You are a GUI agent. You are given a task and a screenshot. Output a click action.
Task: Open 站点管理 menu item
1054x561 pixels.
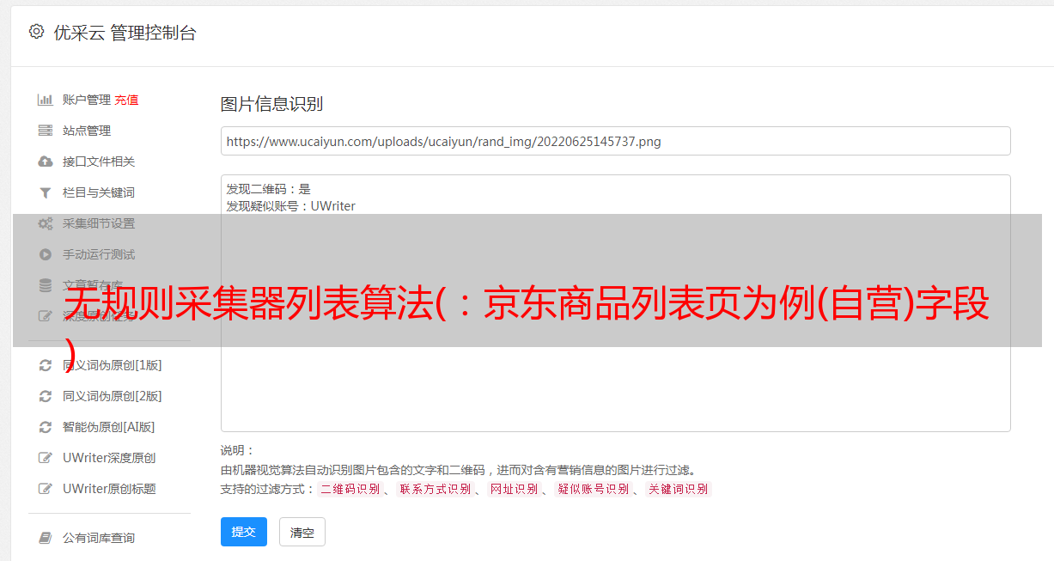tap(87, 131)
